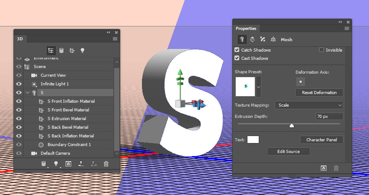Uncheck the Catch Shadows checkbox
The image size is (369, 195).
tap(237, 50)
